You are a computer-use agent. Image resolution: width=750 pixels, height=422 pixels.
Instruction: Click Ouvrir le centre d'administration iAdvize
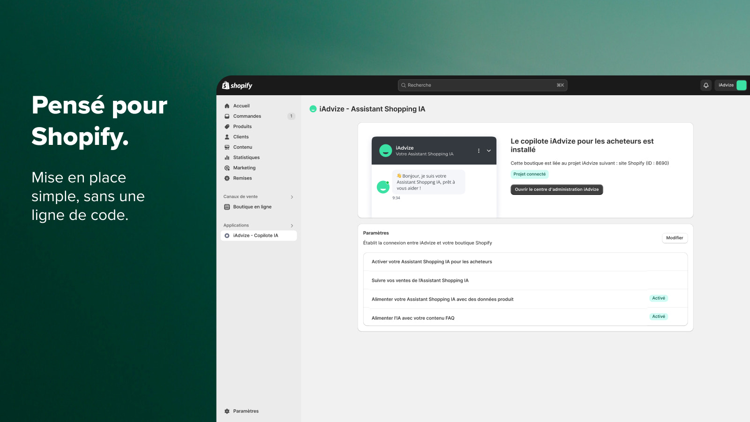(x=556, y=189)
